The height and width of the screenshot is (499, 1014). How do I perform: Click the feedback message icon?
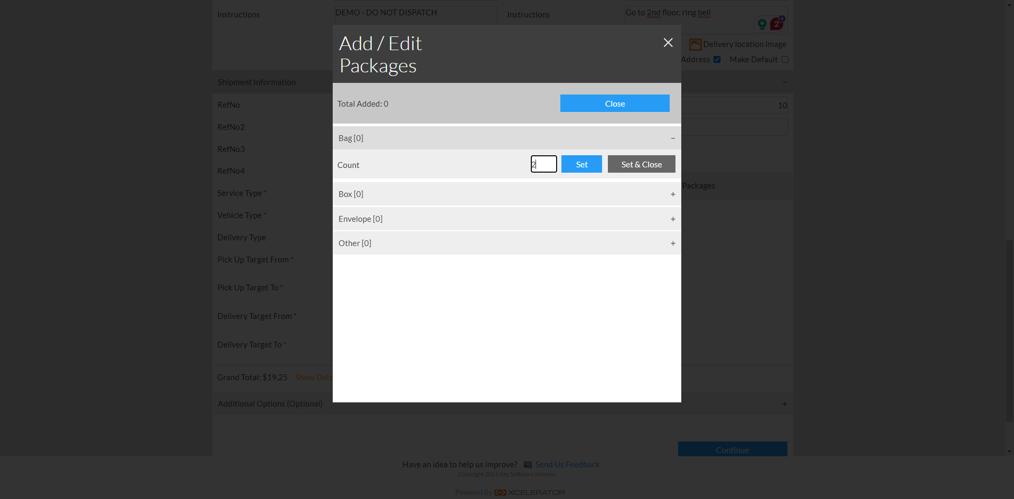point(528,465)
